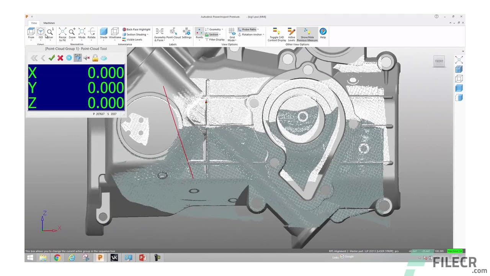Screen dimensions: 490x276
Task: Confirm with the green check mark
Action: tap(52, 58)
